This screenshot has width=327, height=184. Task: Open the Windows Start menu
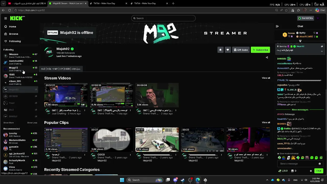122,180
